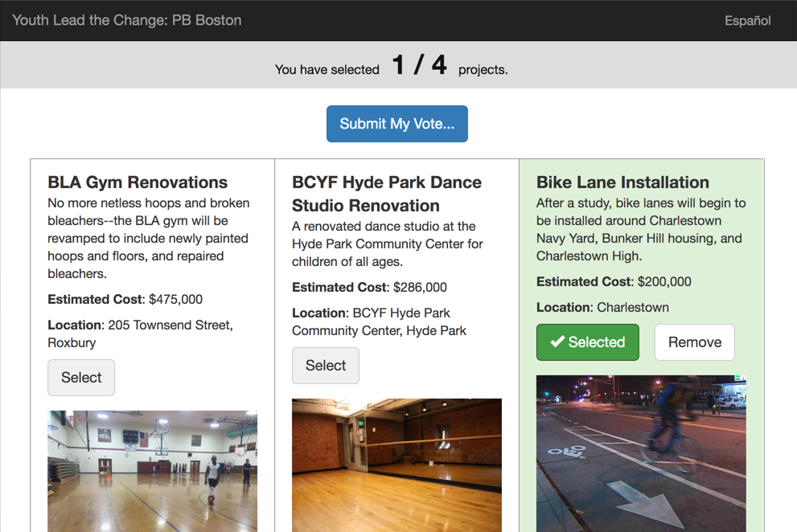Screen dimensions: 797x532
Task: Select the BCYF Hyde Park Dance Studio project
Action: tap(325, 365)
